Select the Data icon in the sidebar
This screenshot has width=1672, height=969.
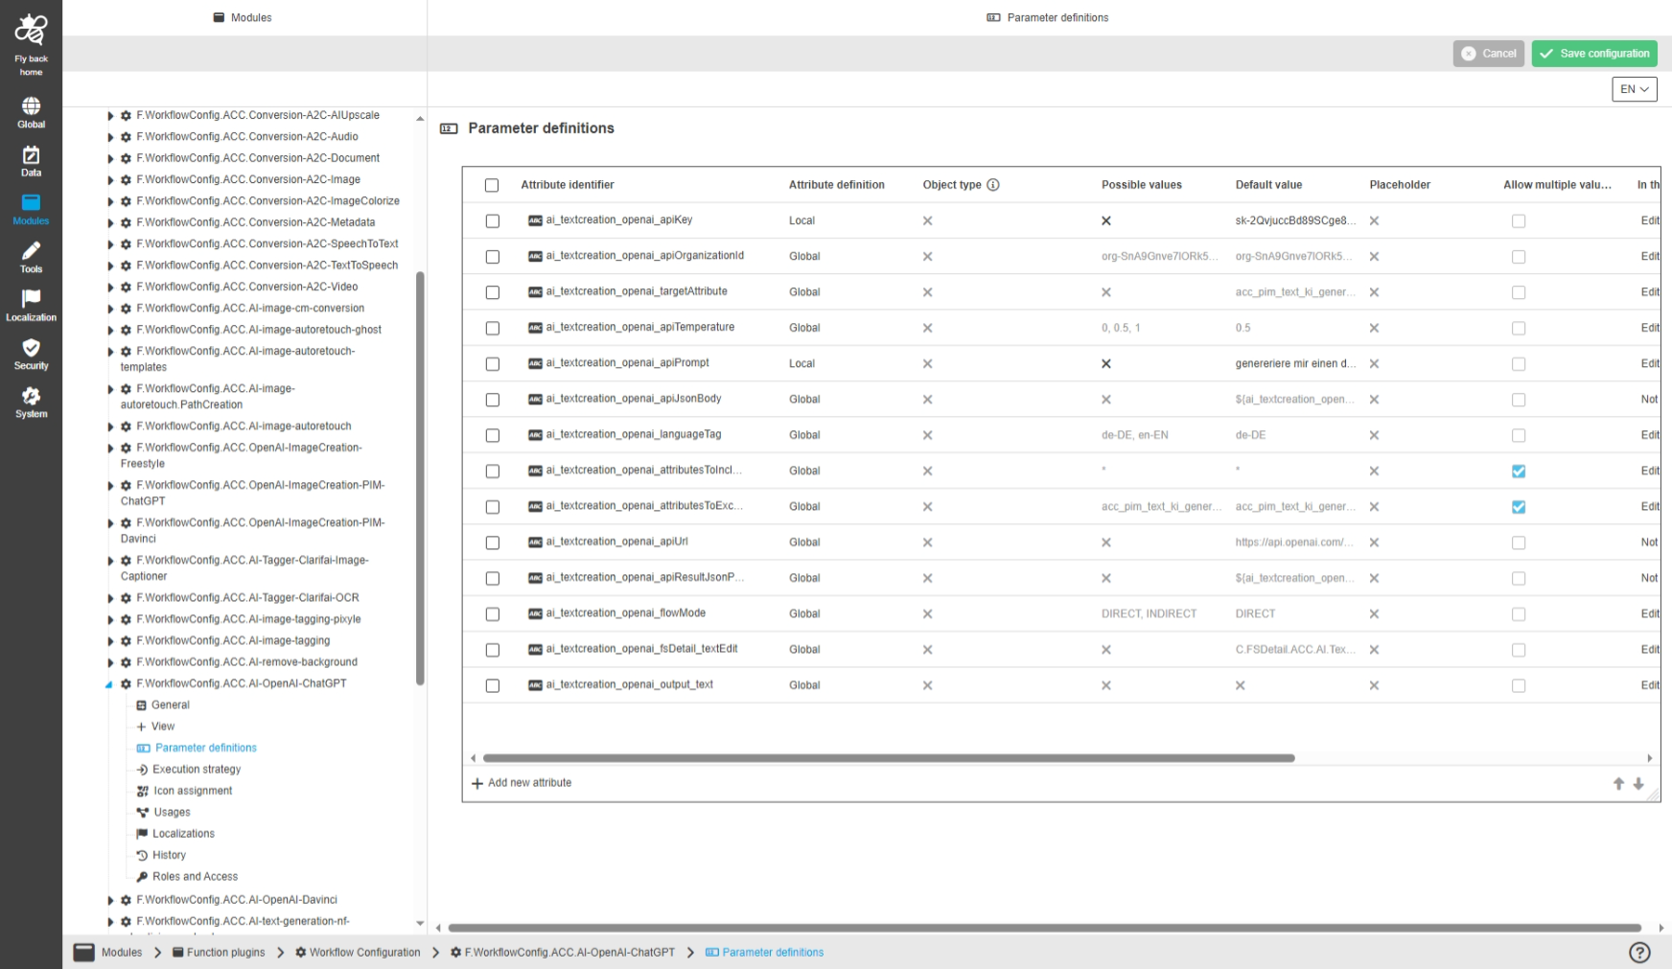31,158
